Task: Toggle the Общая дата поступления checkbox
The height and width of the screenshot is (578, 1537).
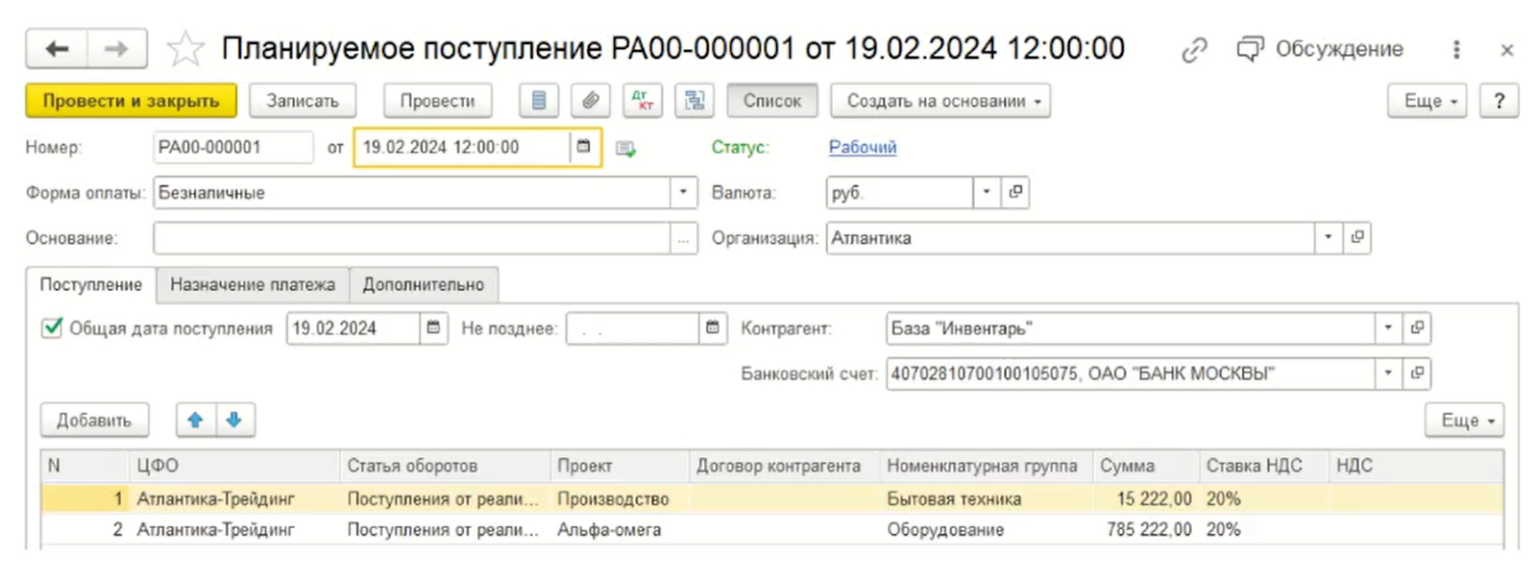Action: (52, 328)
